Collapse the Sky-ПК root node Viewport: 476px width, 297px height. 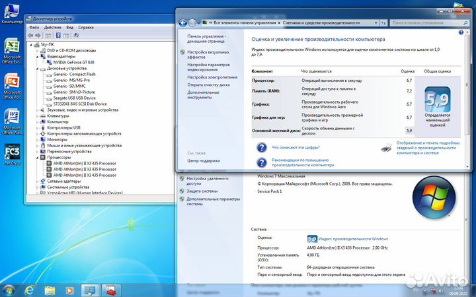coord(31,45)
